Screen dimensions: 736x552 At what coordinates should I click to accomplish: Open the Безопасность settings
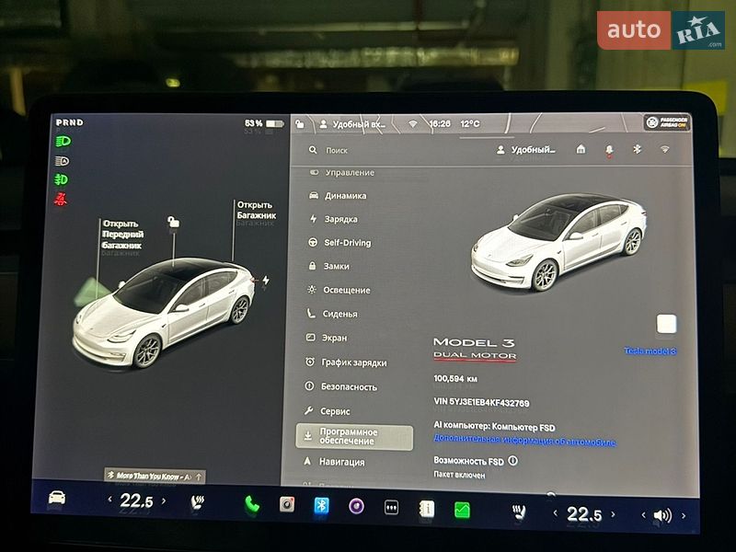tap(340, 386)
